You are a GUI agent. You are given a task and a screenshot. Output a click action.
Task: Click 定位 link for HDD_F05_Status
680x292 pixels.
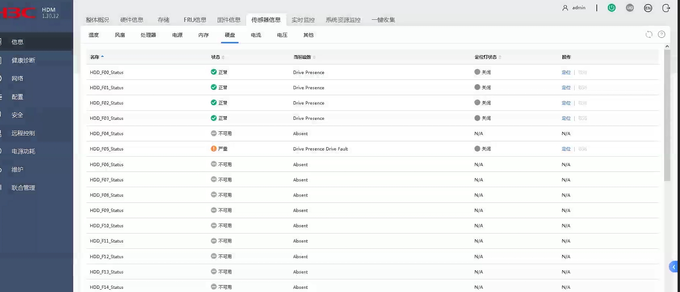point(566,149)
